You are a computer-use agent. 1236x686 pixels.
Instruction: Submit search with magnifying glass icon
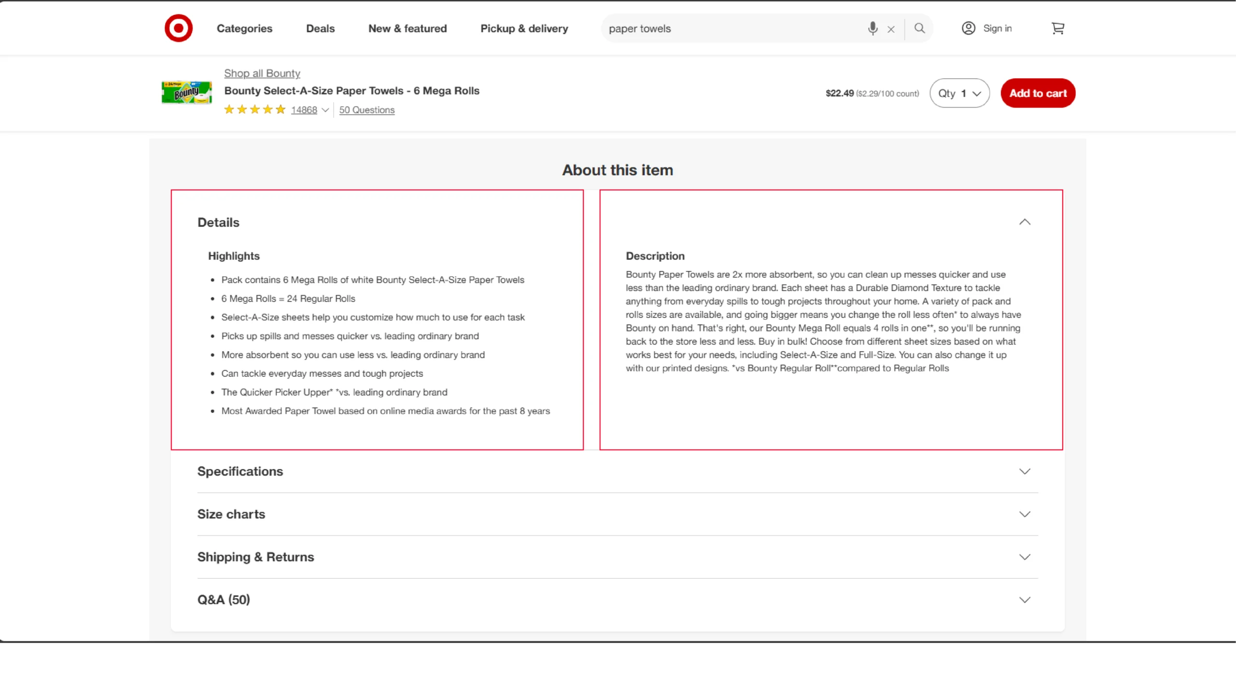920,28
